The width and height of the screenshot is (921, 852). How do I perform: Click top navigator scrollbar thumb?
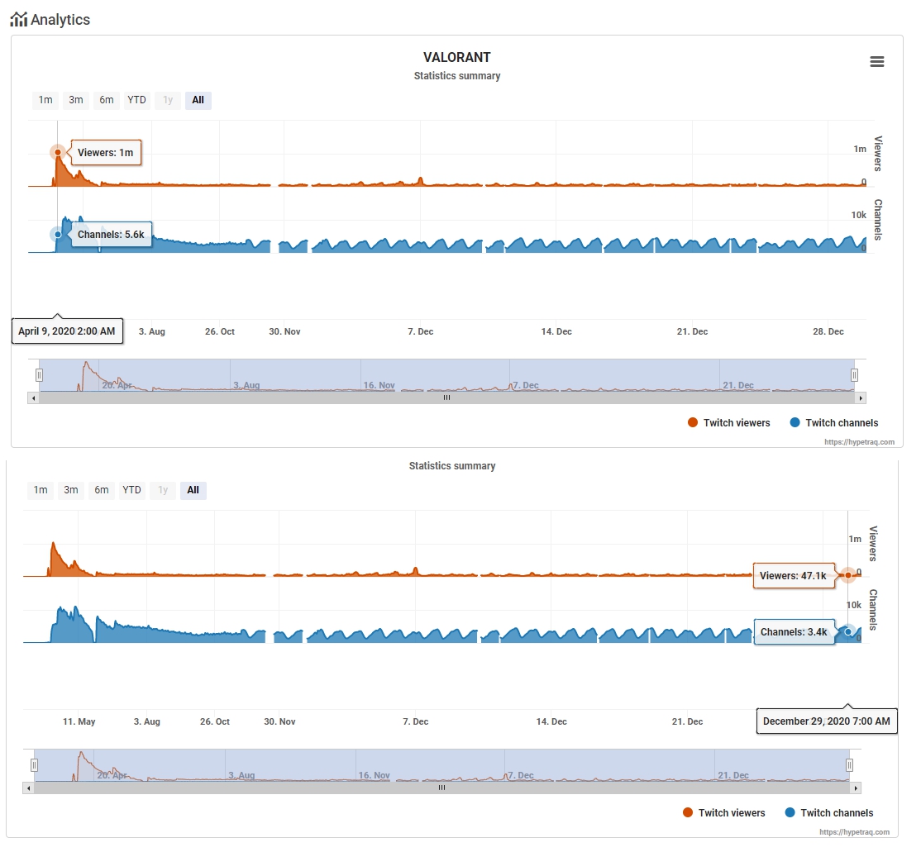(446, 397)
